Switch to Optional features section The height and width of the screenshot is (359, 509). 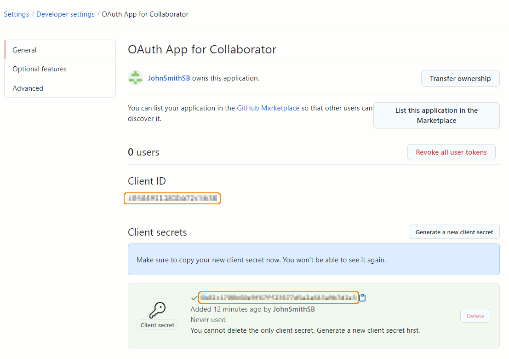[x=40, y=69]
